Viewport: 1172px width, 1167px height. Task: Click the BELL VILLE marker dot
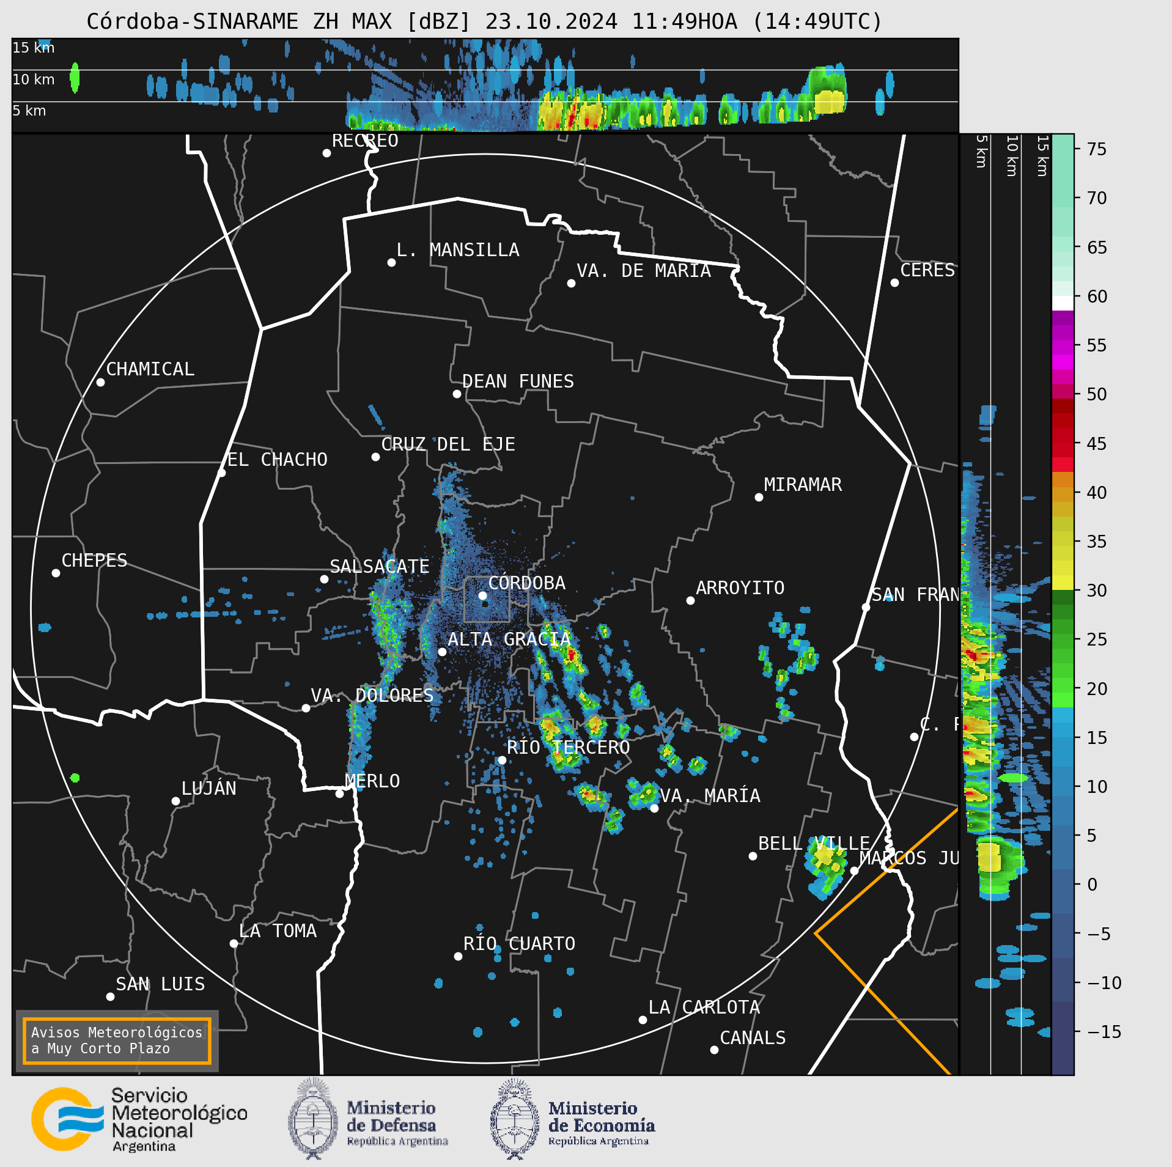pos(753,856)
